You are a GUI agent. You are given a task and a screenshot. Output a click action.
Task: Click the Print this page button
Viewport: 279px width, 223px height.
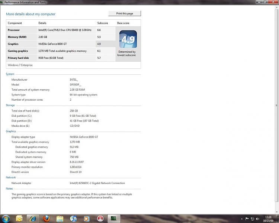[125, 13]
